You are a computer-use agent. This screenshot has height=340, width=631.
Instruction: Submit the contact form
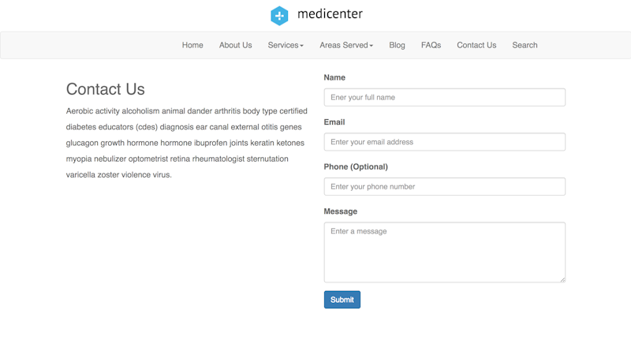click(x=342, y=300)
